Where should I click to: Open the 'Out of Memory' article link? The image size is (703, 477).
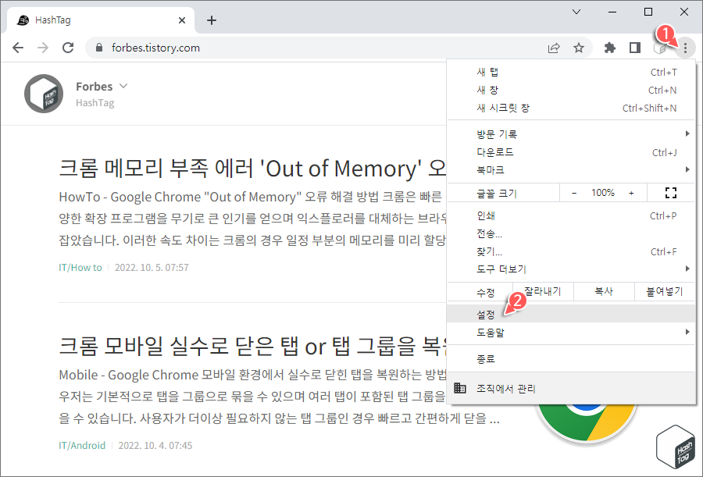234,168
